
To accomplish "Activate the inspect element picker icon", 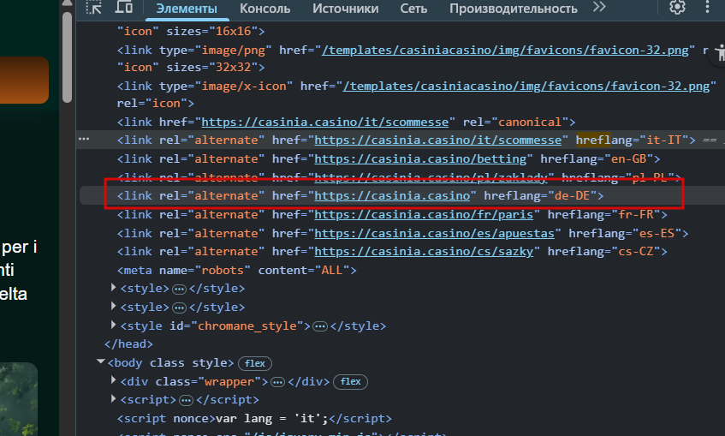I will tap(93, 7).
